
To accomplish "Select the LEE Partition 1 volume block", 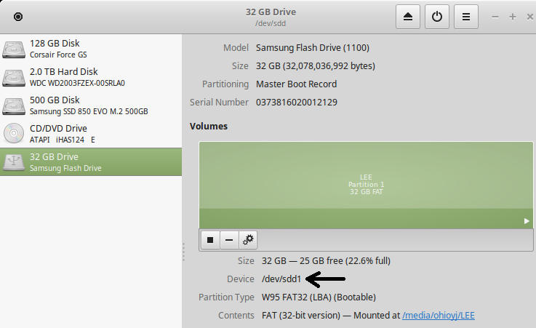I will click(366, 185).
